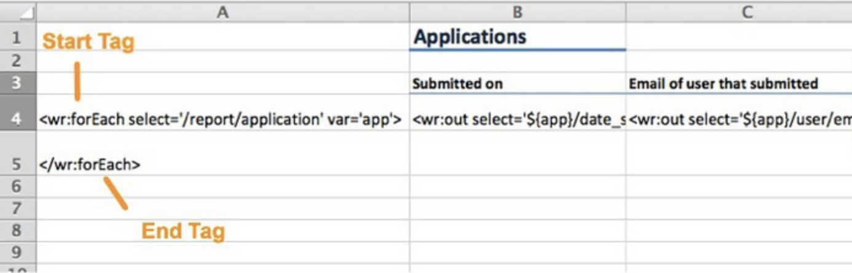Click the row 7 header
Image resolution: width=852 pixels, height=273 pixels.
pyautogui.click(x=17, y=208)
